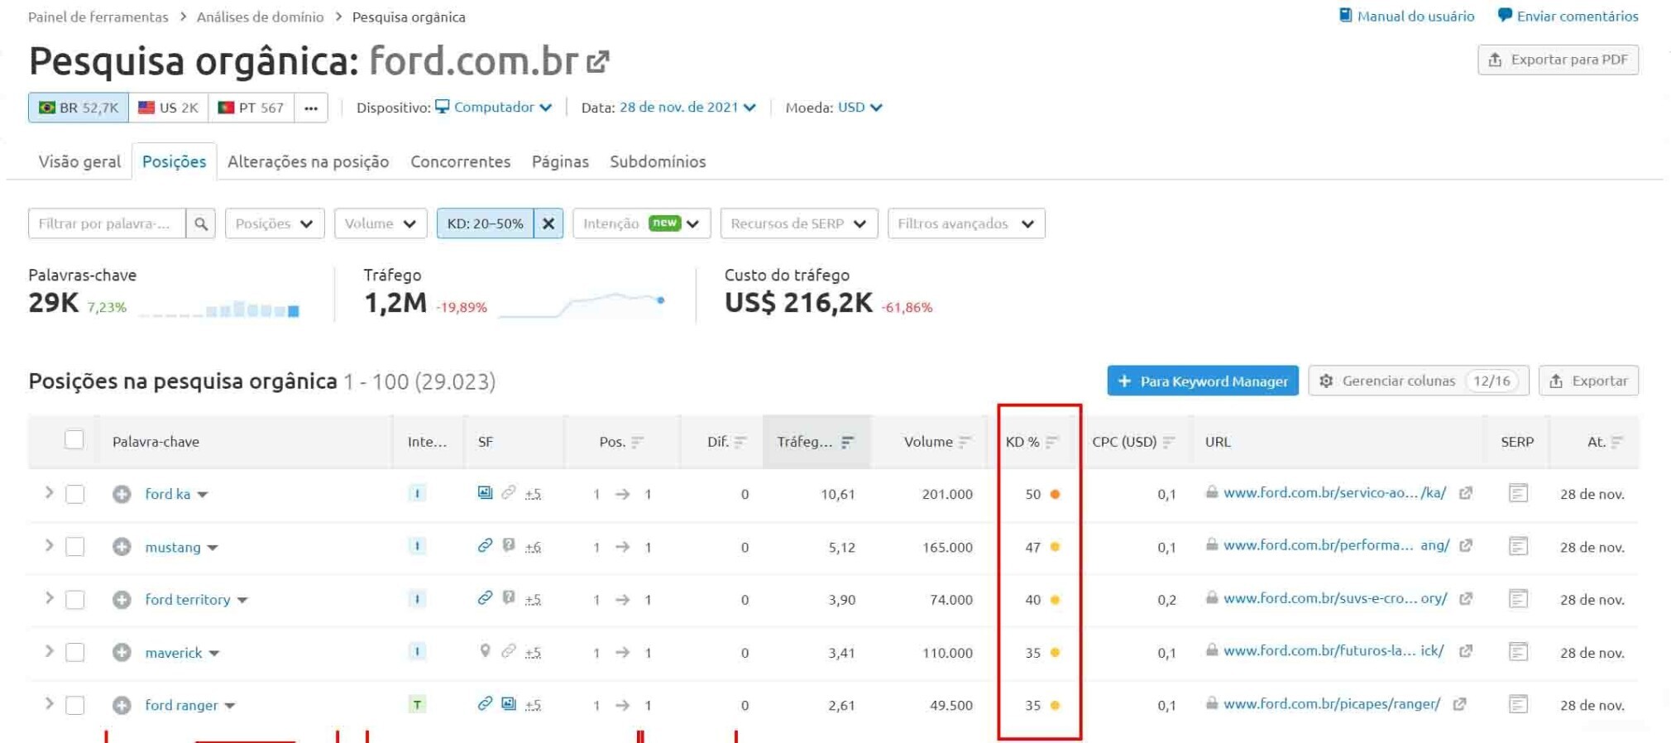Screen dimensions: 1671x743
Task: Check the ford territory row checkbox
Action: click(74, 600)
